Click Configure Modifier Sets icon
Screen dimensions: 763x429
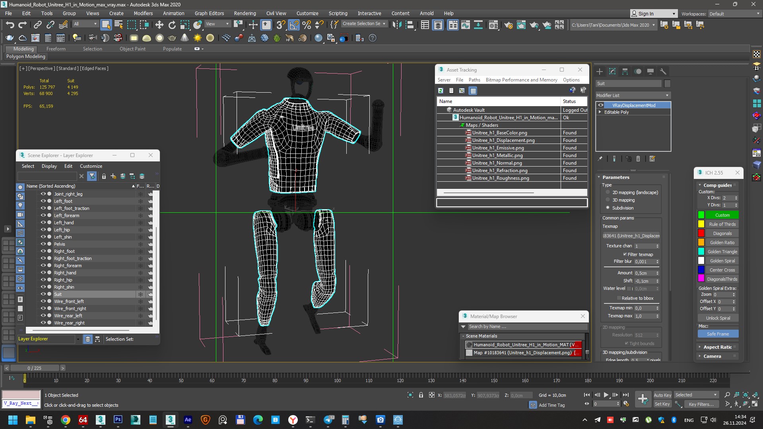(x=652, y=159)
